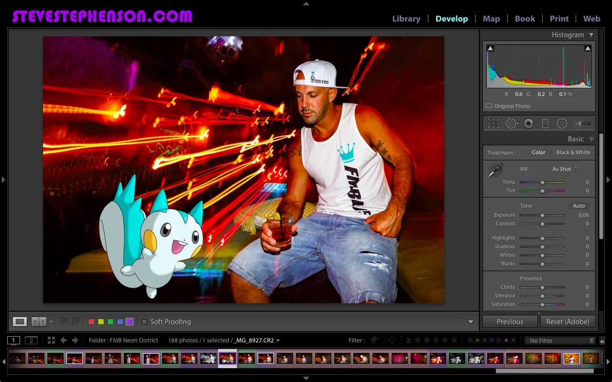Collapse the top module picker panel
The height and width of the screenshot is (382, 612).
tap(306, 3)
